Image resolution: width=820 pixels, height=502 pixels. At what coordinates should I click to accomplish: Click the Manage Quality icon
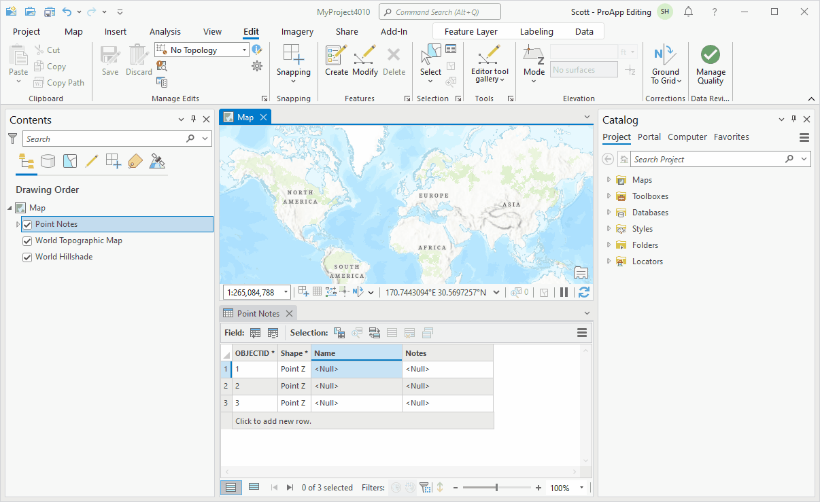point(711,56)
